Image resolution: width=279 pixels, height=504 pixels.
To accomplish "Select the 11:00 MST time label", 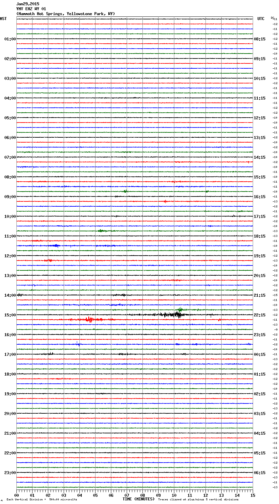I will click(10, 236).
